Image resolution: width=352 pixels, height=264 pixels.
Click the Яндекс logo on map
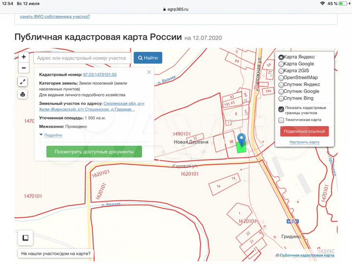tap(326, 250)
